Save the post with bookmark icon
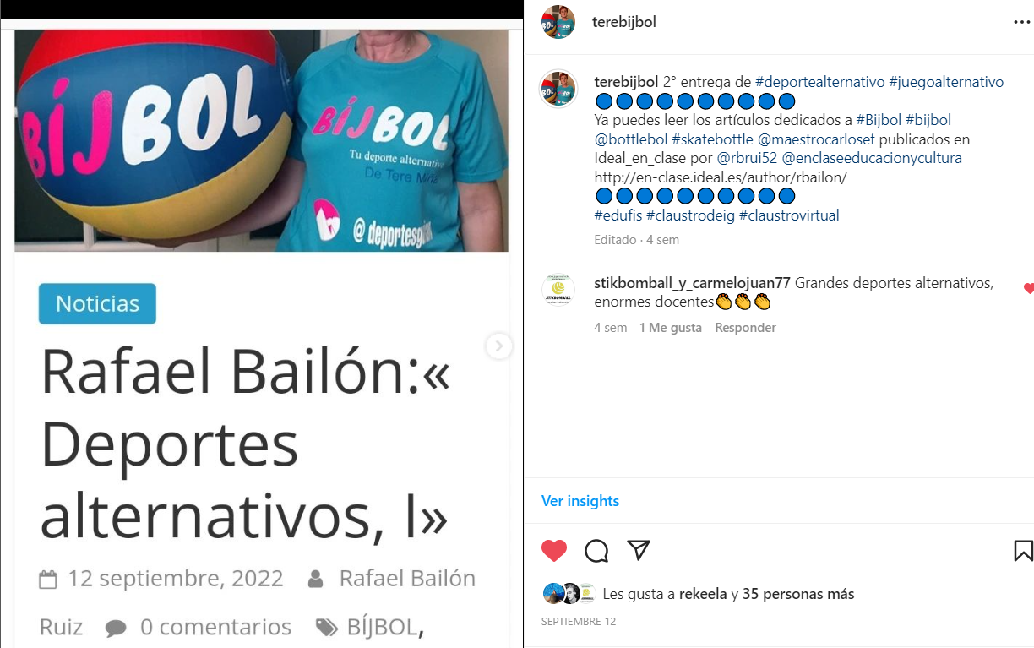 point(1023,551)
